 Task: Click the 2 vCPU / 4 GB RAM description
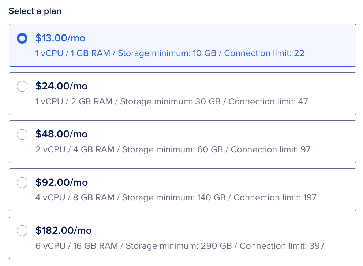pos(173,149)
